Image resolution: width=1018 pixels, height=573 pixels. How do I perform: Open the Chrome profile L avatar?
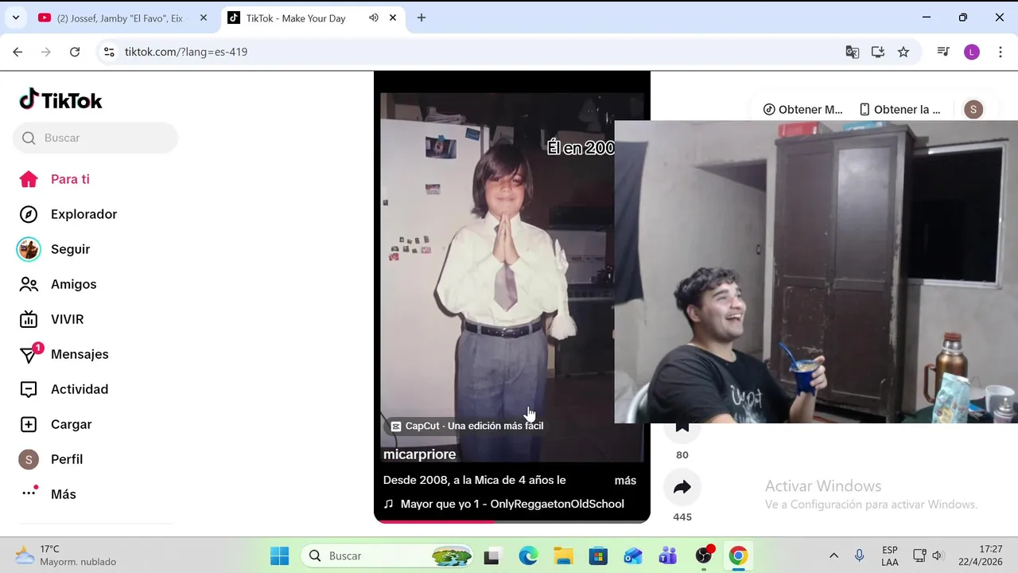972,52
